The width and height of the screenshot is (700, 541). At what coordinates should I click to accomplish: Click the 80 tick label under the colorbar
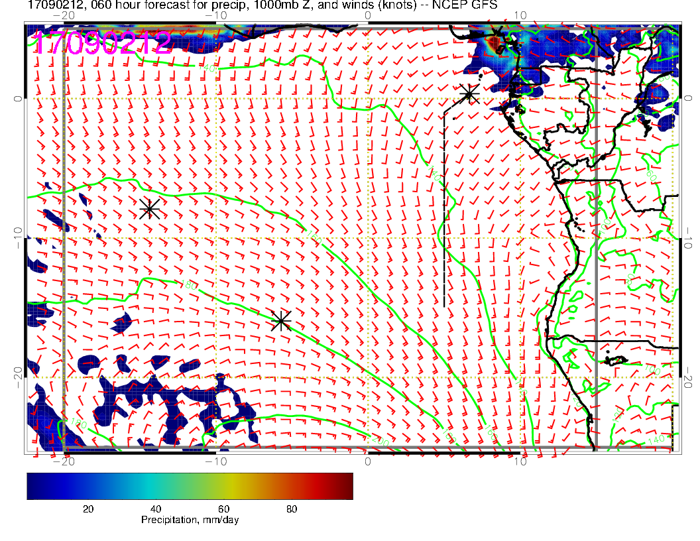(292, 509)
